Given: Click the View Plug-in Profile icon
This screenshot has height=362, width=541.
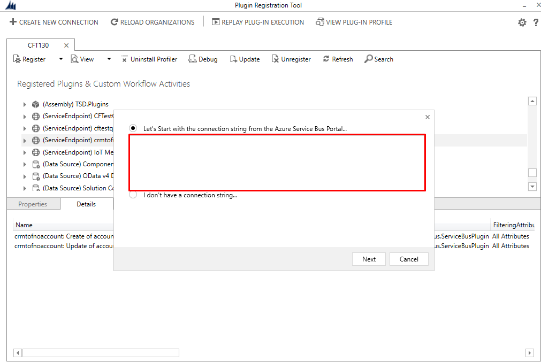Looking at the screenshot, I should tap(320, 22).
